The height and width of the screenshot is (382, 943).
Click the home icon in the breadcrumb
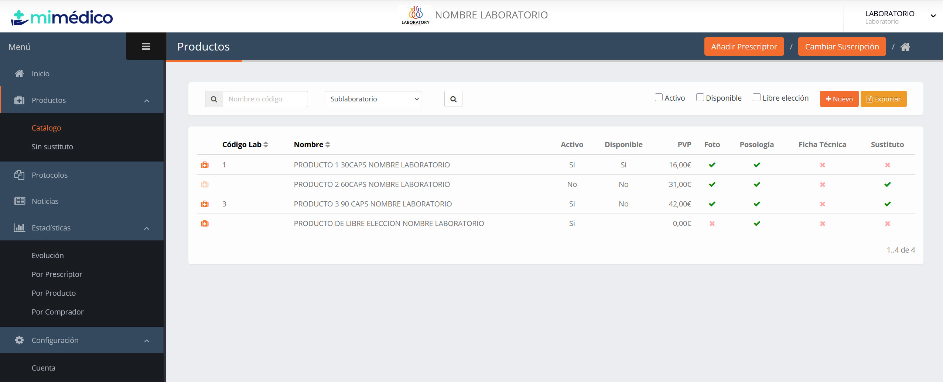tap(905, 47)
